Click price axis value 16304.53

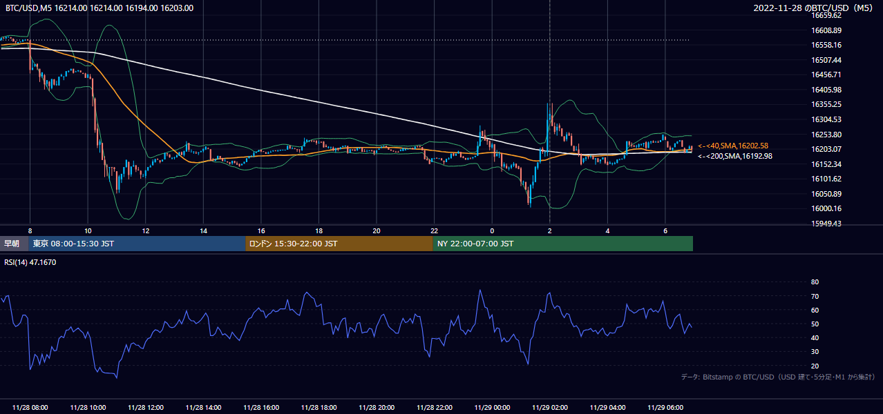point(828,119)
